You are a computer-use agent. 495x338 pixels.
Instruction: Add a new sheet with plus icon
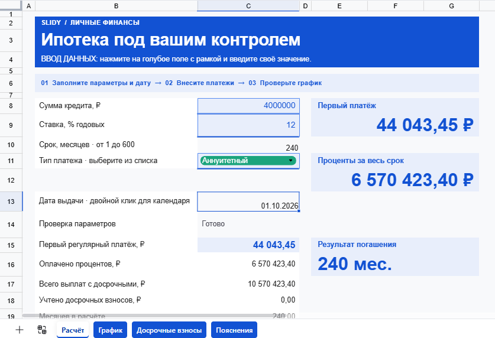click(x=20, y=330)
